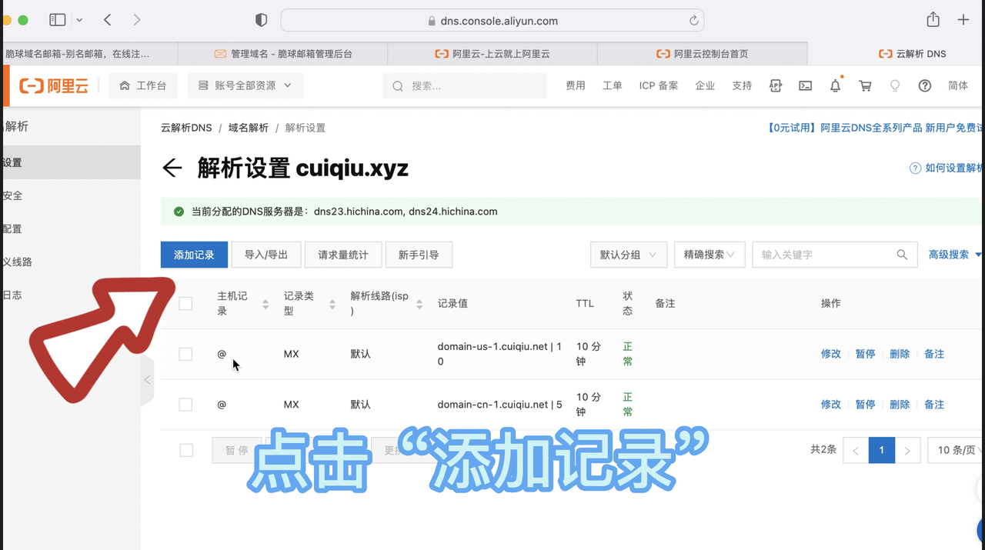The height and width of the screenshot is (550, 985).
Task: Open ICP 备案 menu
Action: click(x=659, y=85)
